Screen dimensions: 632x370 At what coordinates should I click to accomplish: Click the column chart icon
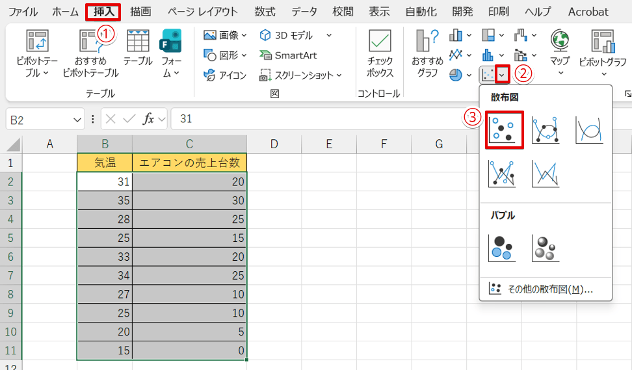click(455, 36)
